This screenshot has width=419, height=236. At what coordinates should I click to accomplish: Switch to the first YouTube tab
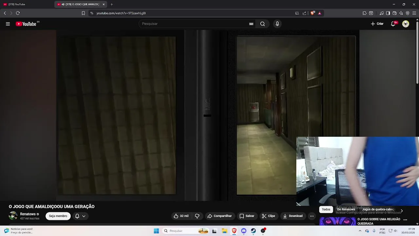26,4
